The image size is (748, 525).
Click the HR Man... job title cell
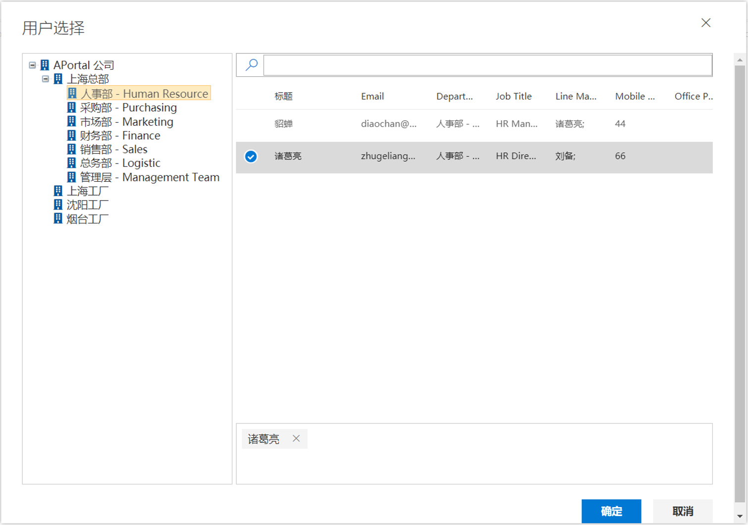(x=517, y=124)
